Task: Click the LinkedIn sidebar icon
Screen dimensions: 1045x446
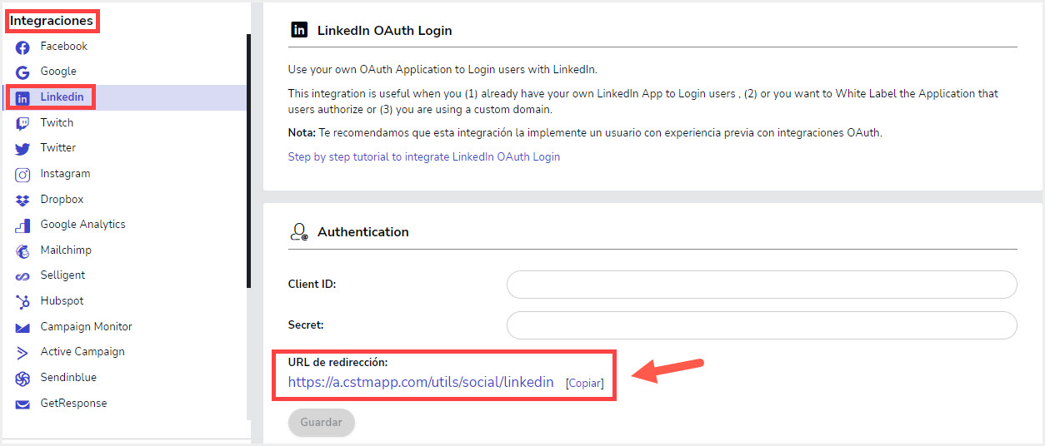Action: point(22,98)
